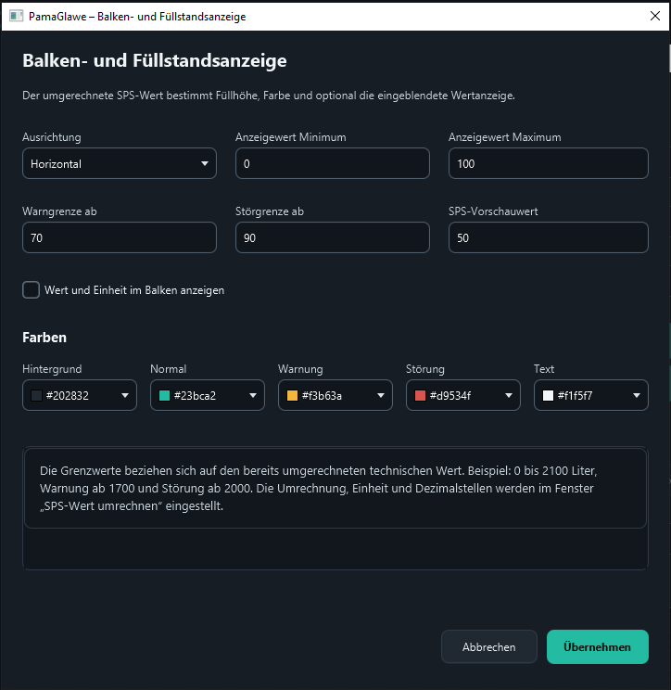Click the Balken- und Füllstandsanzeige heading
Viewport: 671px width, 690px height.
click(x=155, y=60)
